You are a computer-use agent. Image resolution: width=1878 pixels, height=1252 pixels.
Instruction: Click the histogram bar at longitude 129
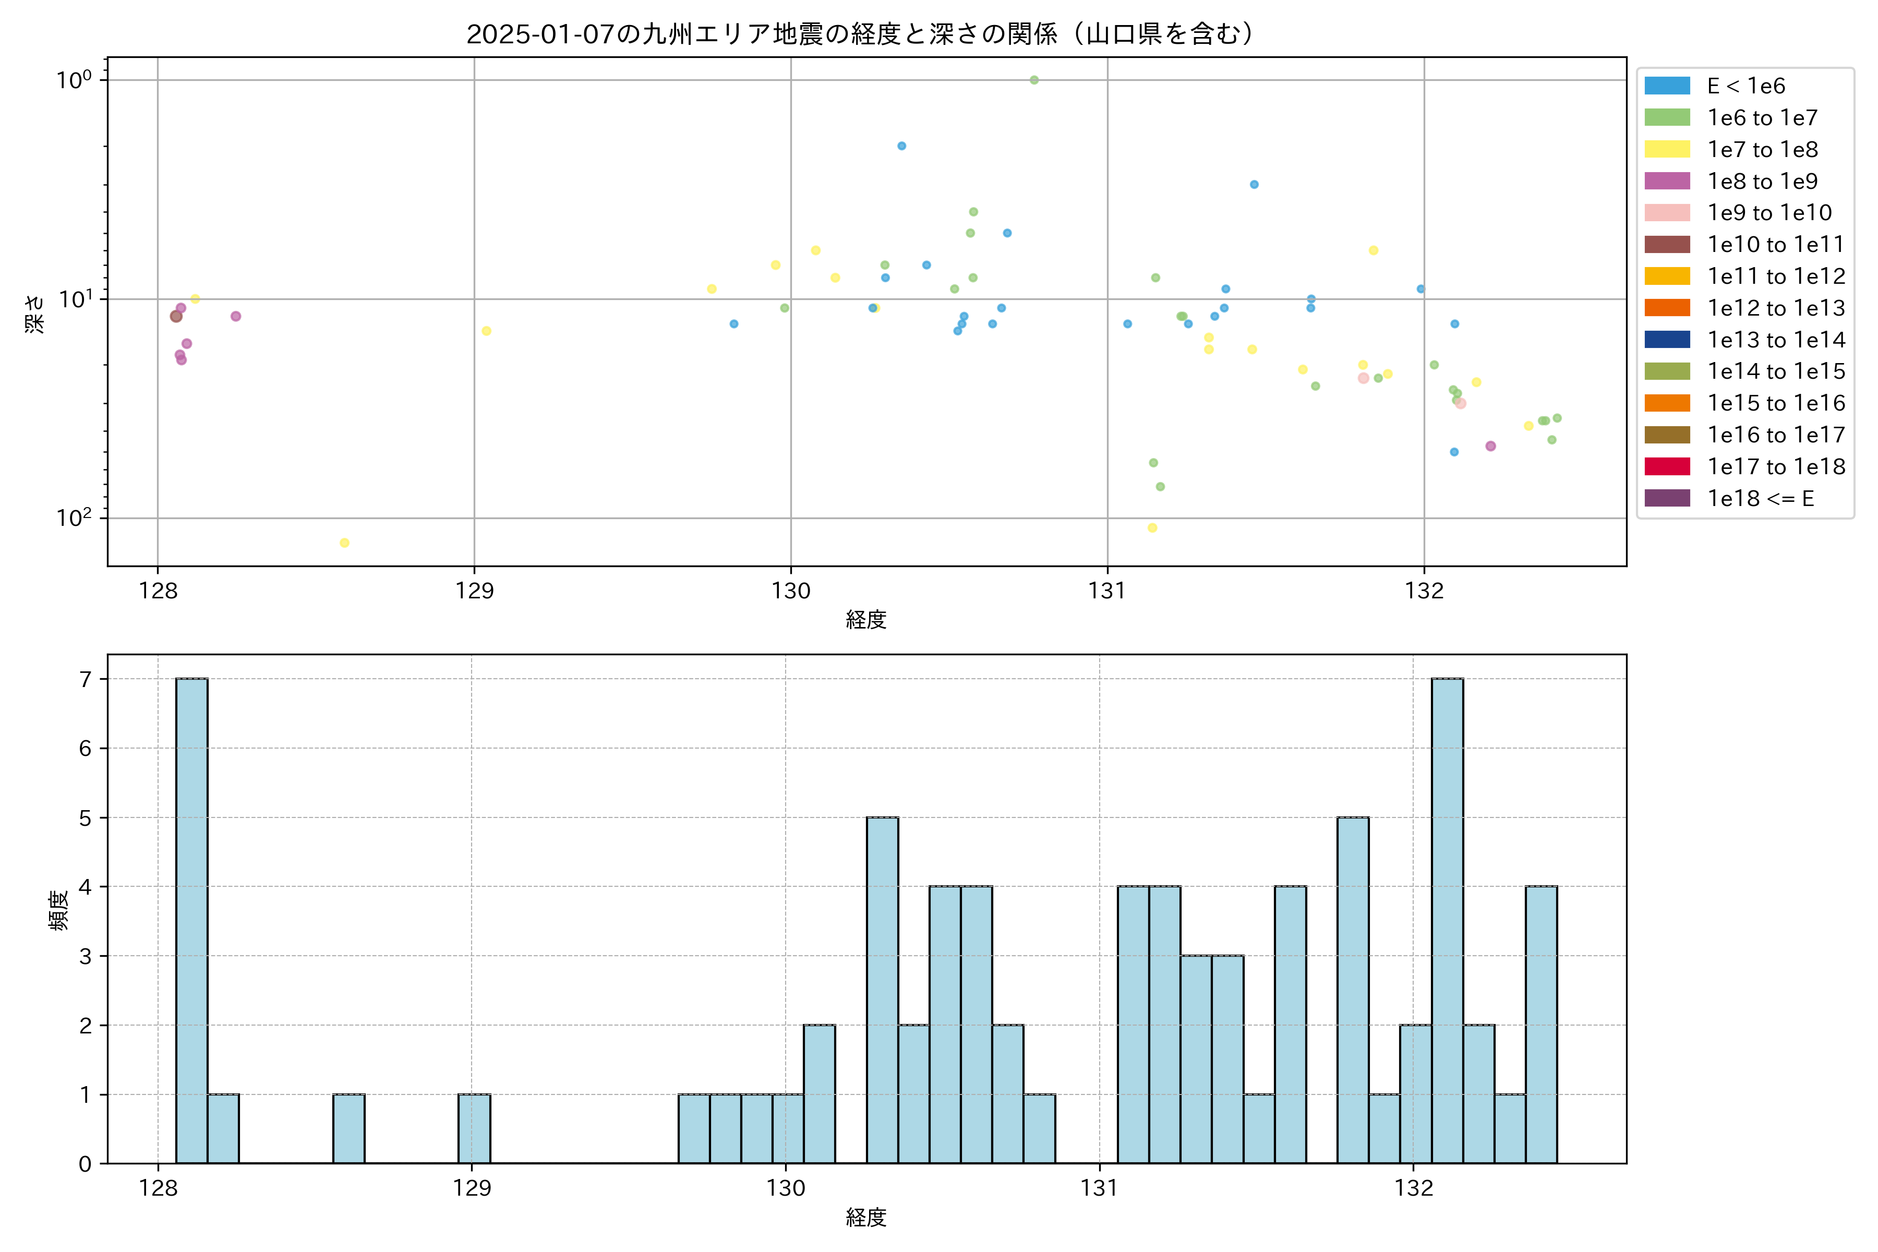(474, 1128)
